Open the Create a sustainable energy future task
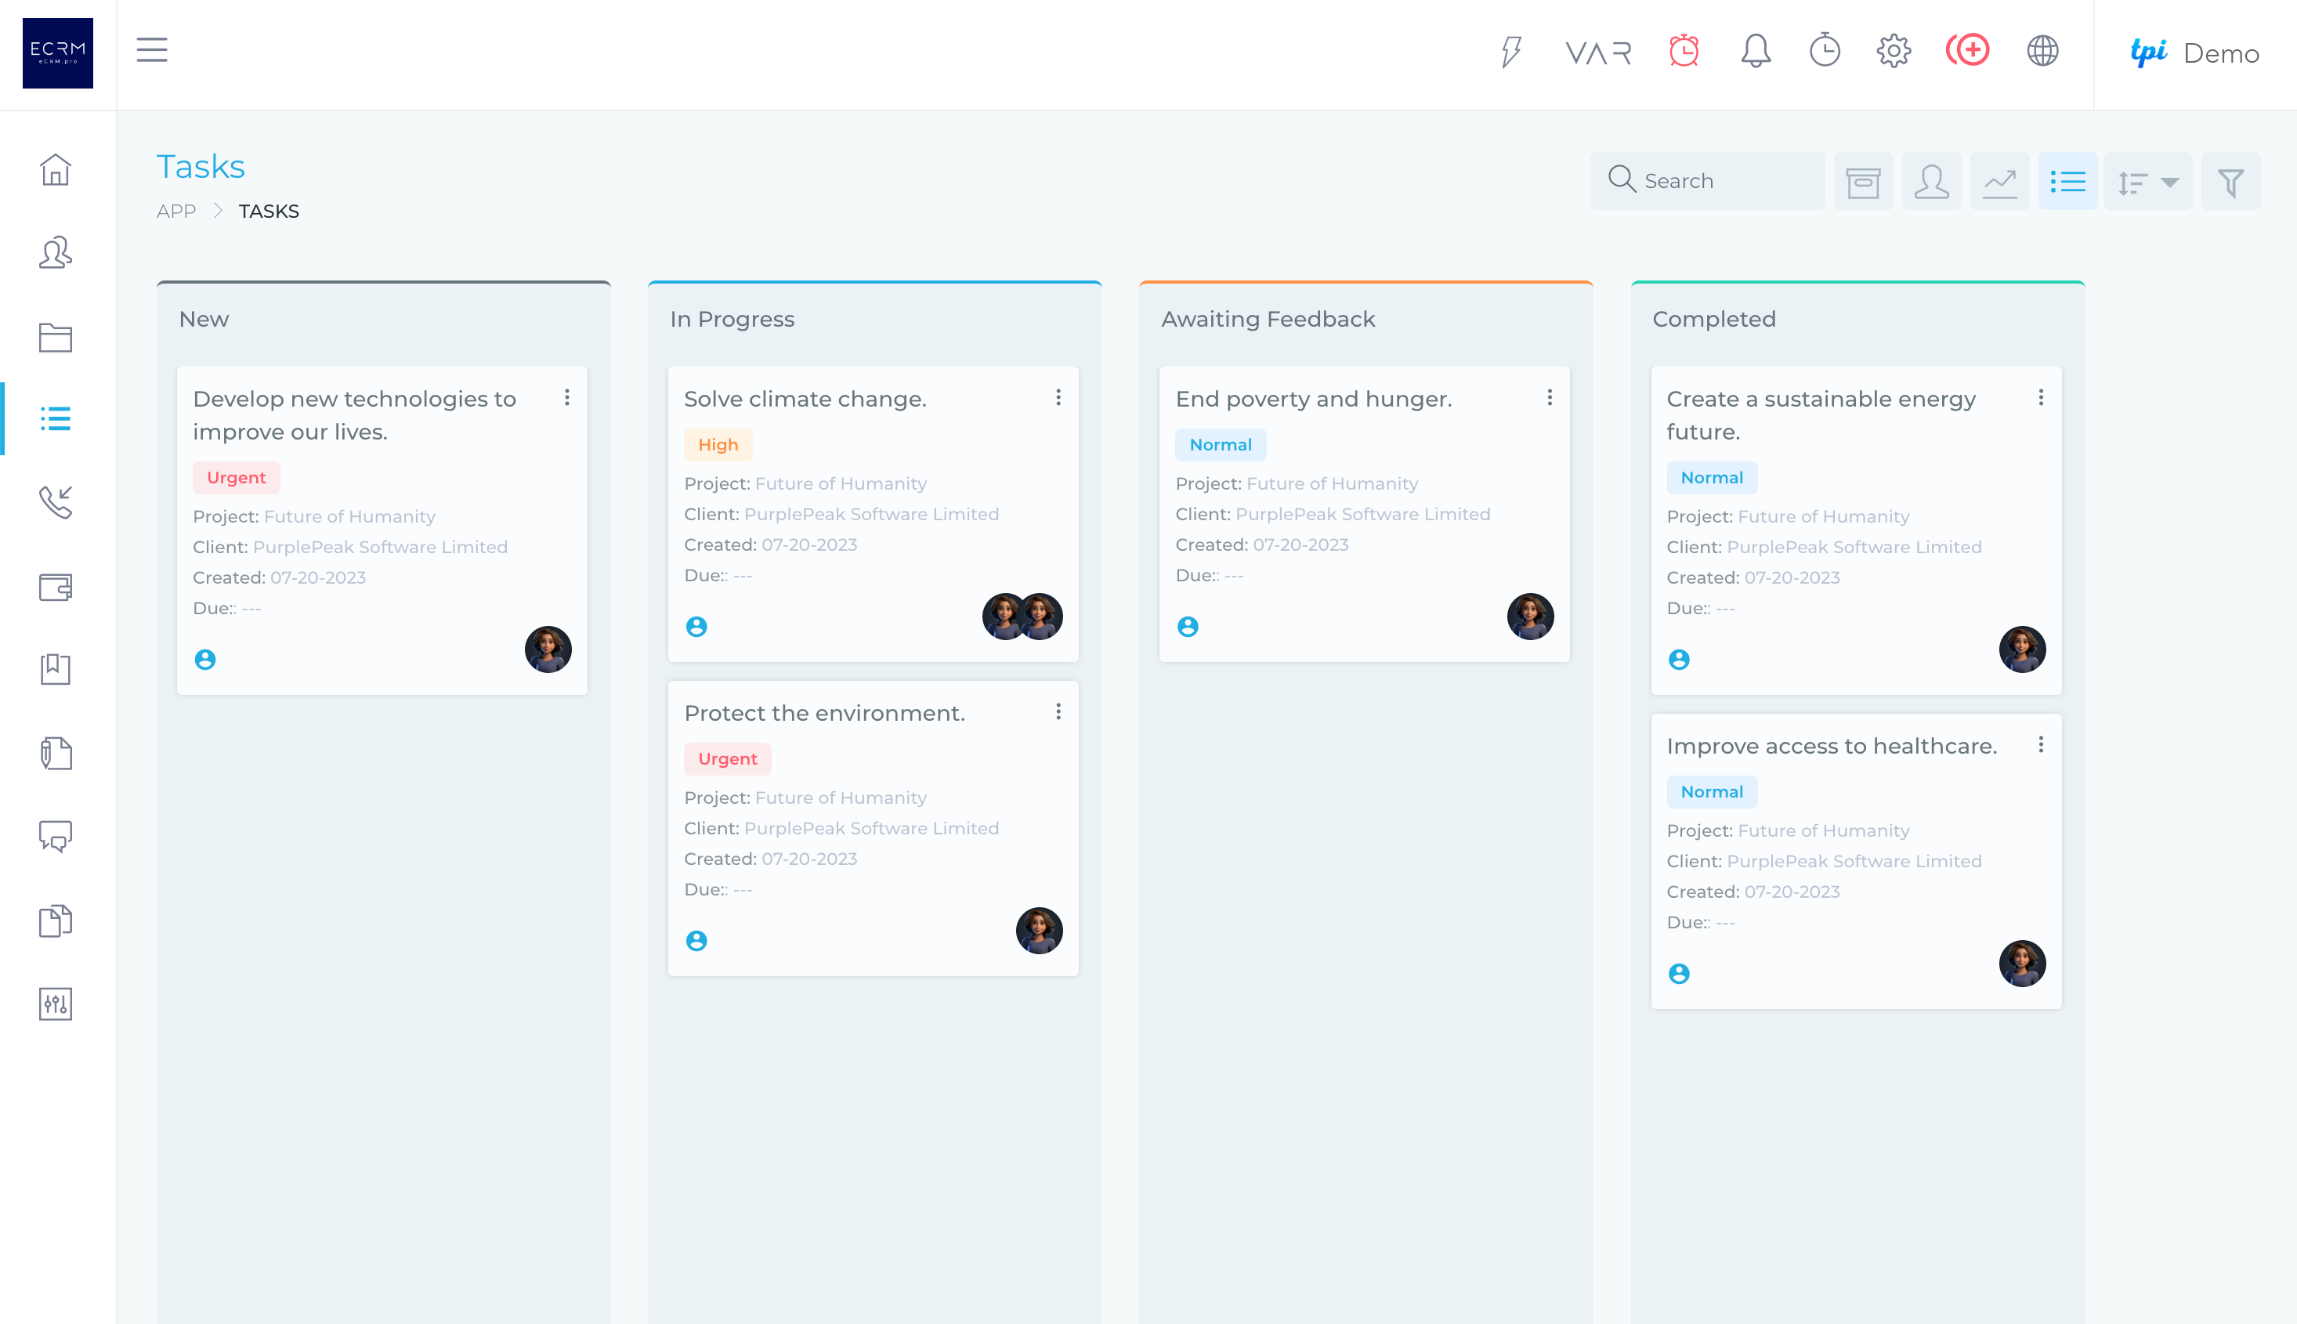Viewport: 2297px width, 1324px height. pyautogui.click(x=1821, y=414)
